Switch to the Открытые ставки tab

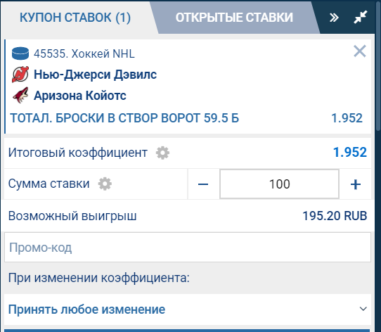pyautogui.click(x=234, y=18)
